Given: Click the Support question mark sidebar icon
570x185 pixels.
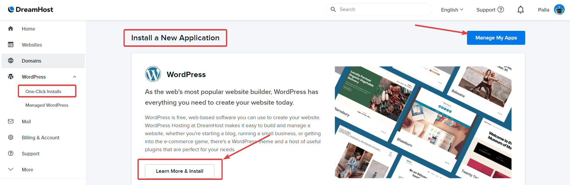Looking at the screenshot, I should (x=11, y=153).
